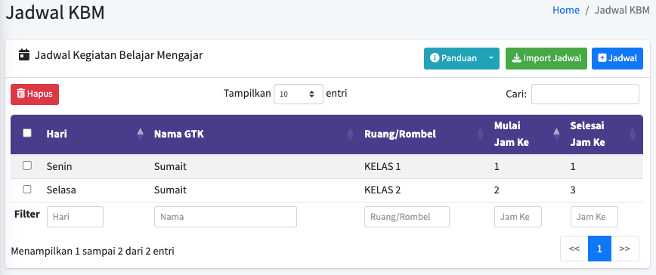Image resolution: width=656 pixels, height=275 pixels.
Task: Go to next page with >> button
Action: point(625,249)
